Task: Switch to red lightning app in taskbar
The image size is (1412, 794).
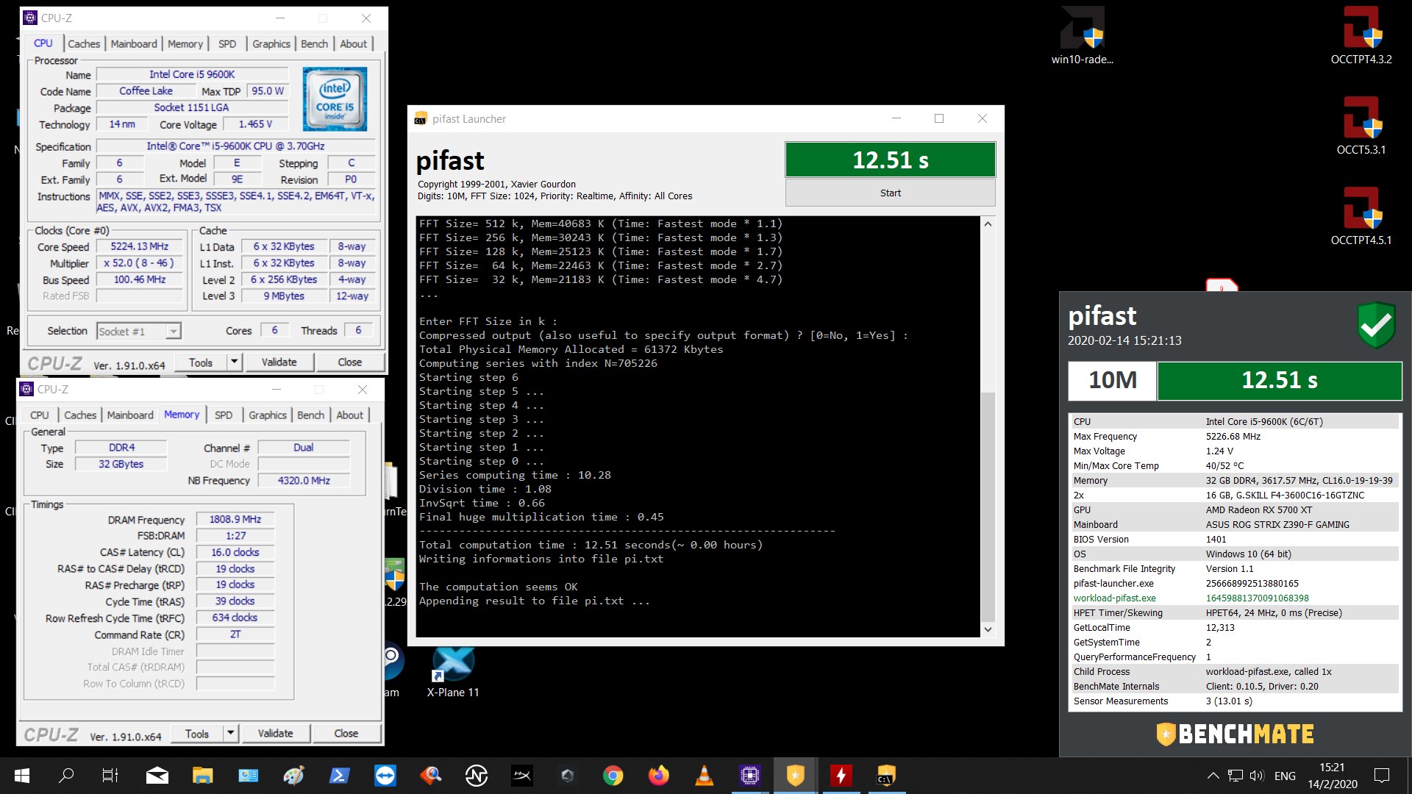Action: (x=841, y=776)
